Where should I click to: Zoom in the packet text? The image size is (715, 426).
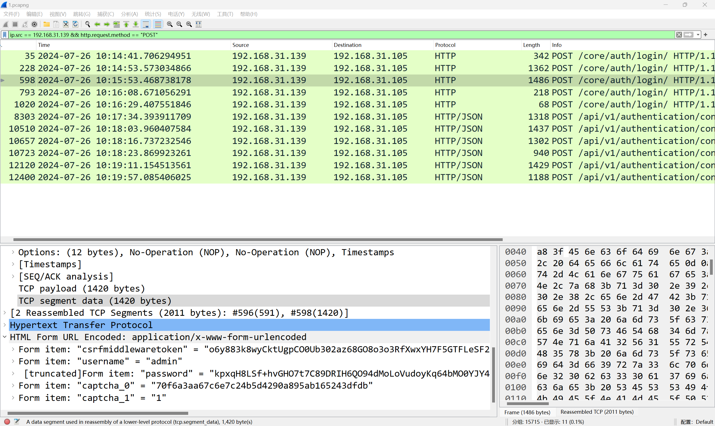click(x=170, y=24)
